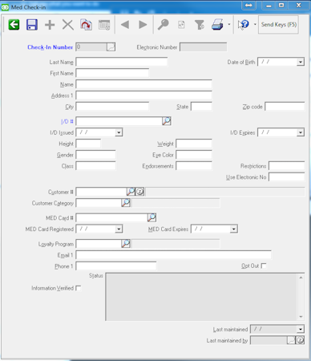Tick the Opt Out checkbox
311x361 pixels.
tap(264, 266)
